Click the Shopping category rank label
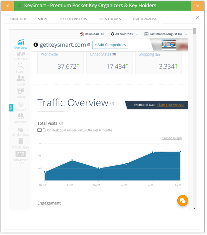The image size is (207, 235). point(146,54)
